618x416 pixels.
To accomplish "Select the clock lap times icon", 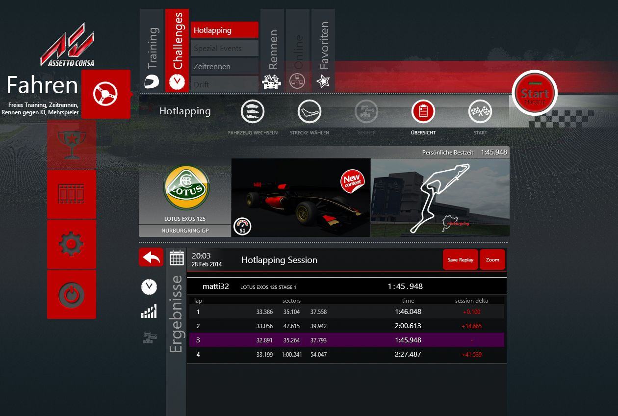I will coord(149,287).
